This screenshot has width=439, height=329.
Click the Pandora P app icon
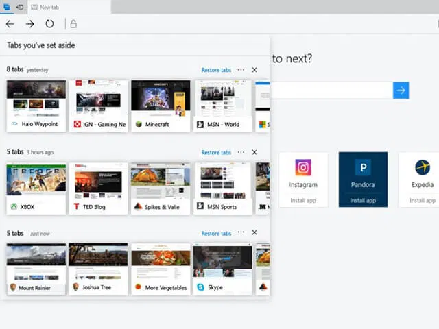[x=363, y=167]
